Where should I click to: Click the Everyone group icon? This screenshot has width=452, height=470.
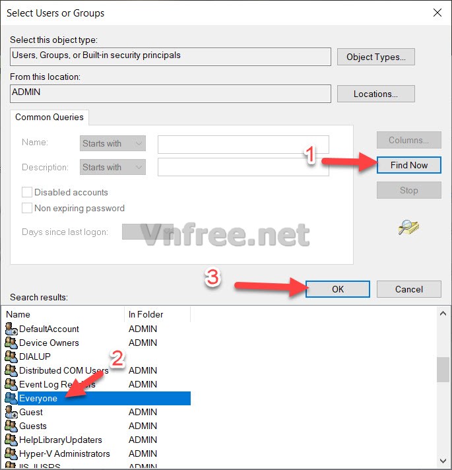[11, 398]
